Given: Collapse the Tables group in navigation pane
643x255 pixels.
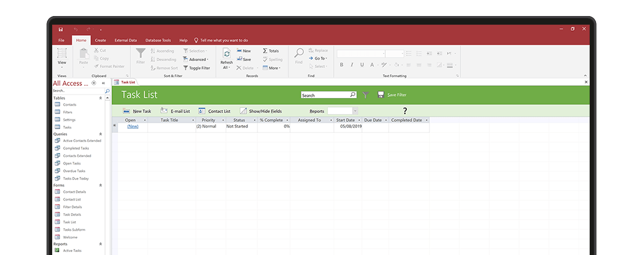Looking at the screenshot, I should (x=101, y=98).
